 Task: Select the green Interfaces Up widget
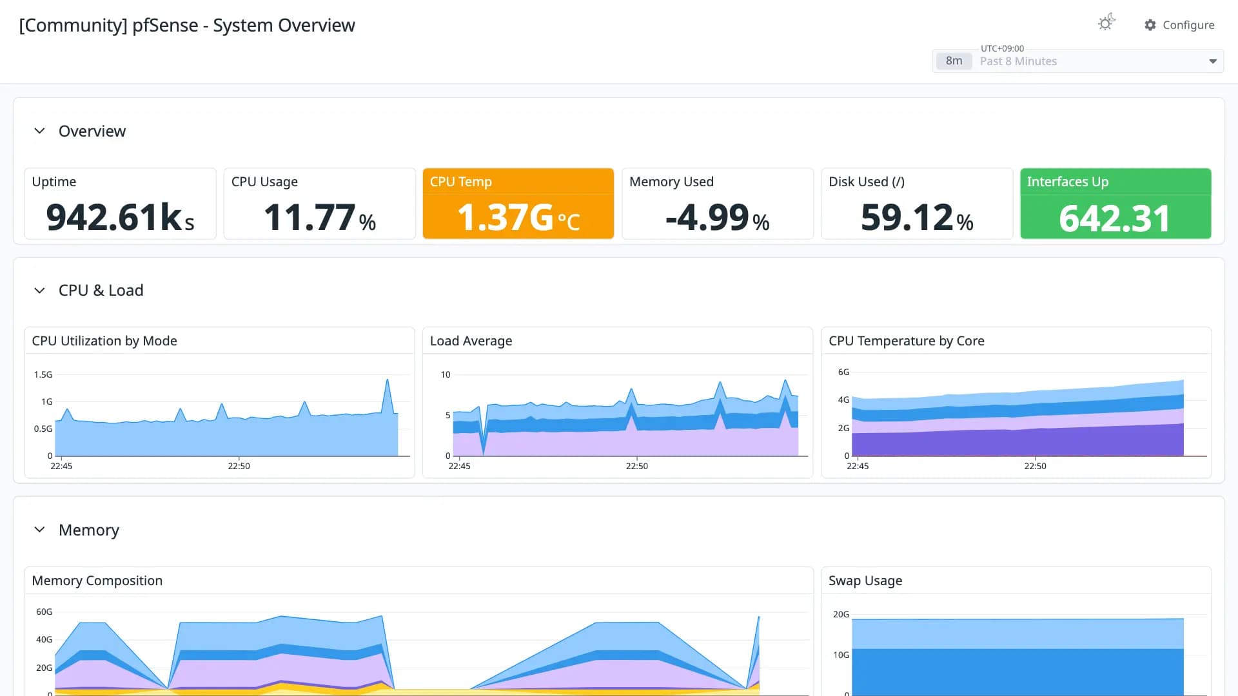coord(1115,204)
